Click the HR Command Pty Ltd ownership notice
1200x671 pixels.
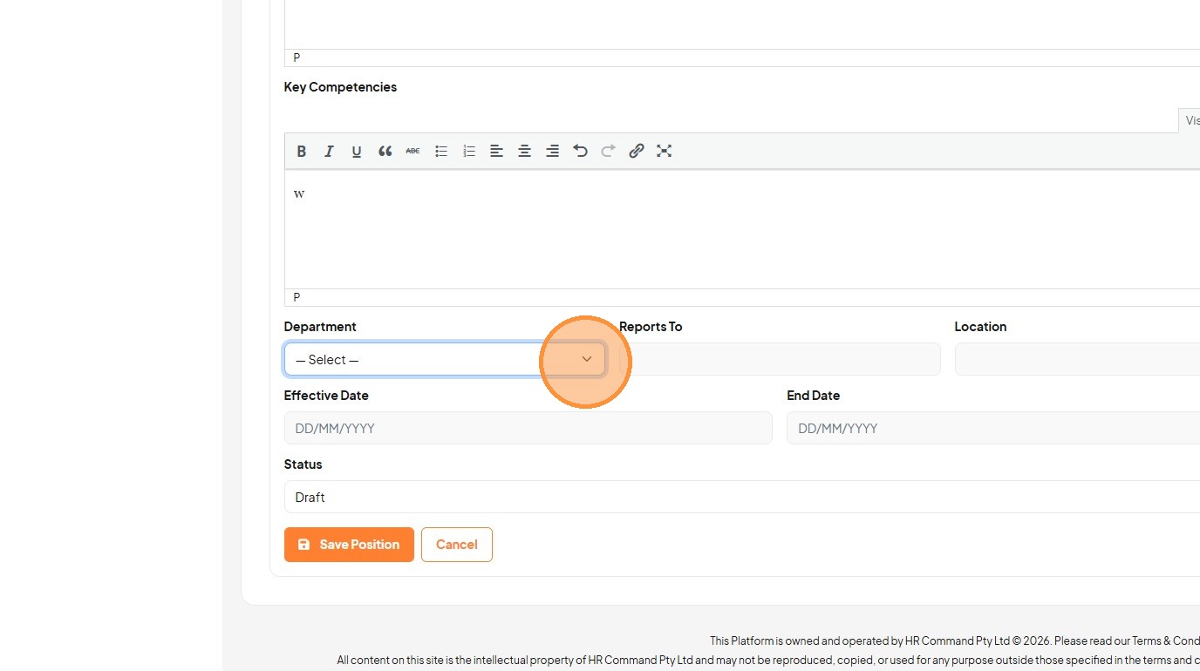pyautogui.click(x=955, y=640)
